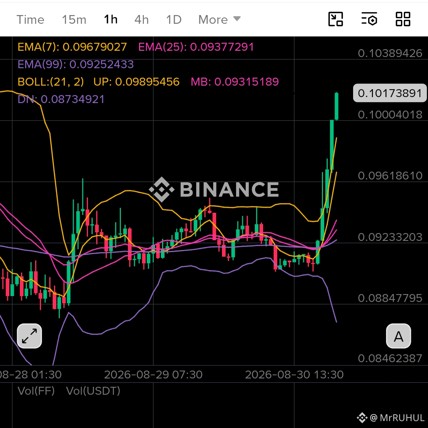Click price axis label 0.10389426
428x428 pixels.
390,53
